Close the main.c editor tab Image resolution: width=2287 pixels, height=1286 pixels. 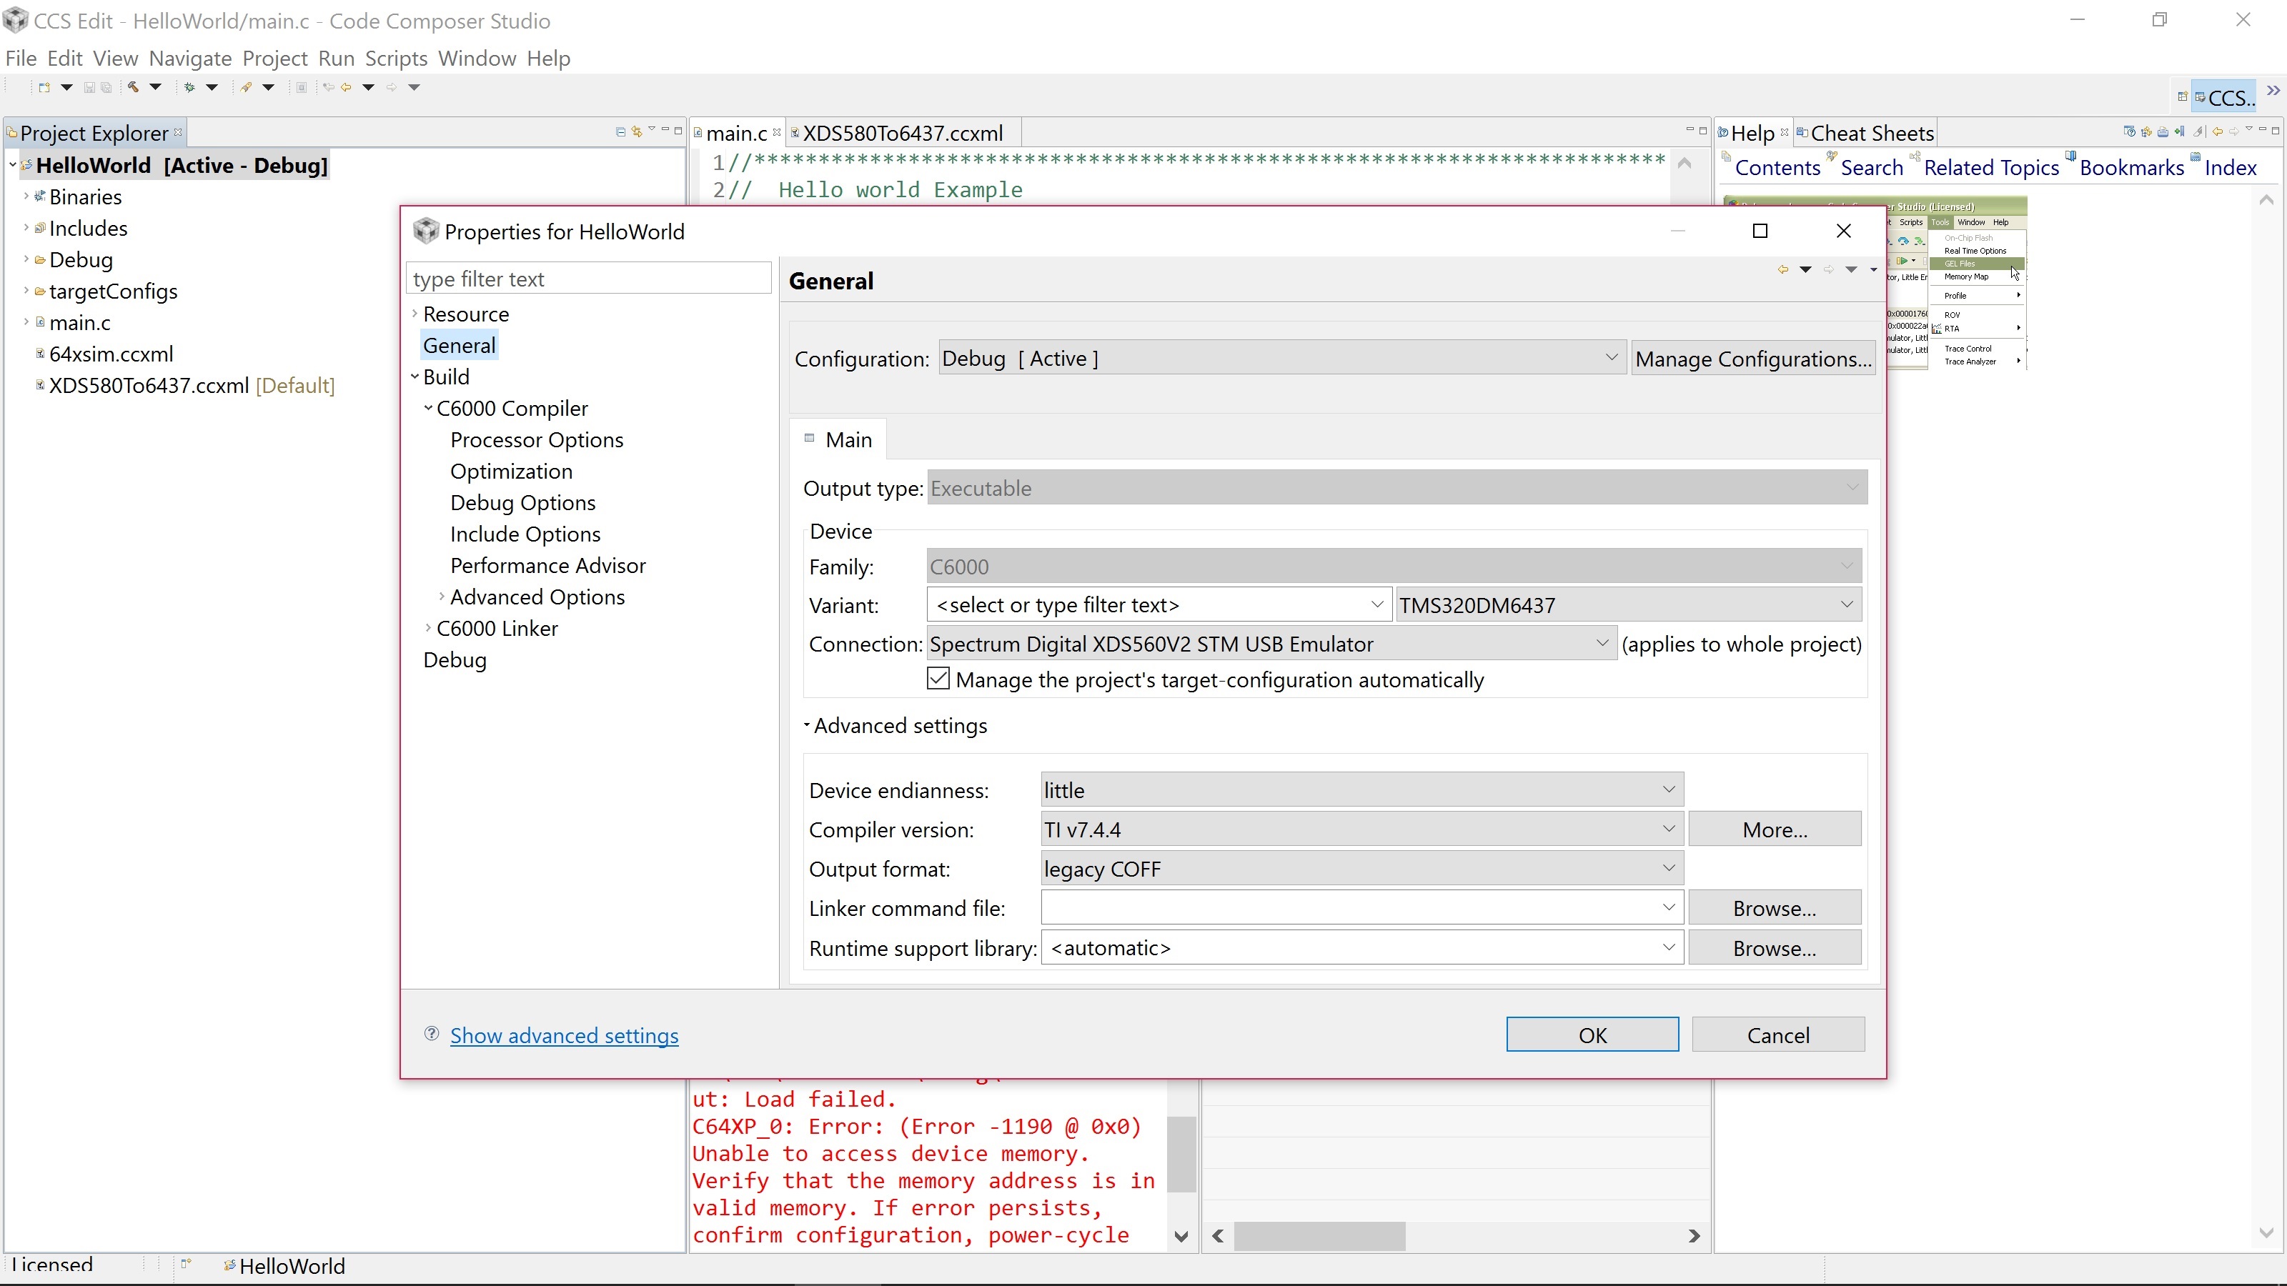tap(777, 132)
